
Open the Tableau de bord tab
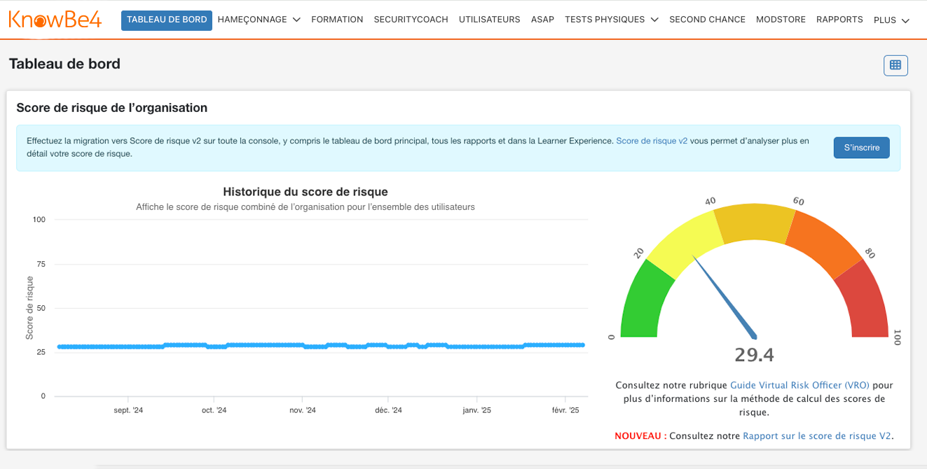tap(167, 20)
